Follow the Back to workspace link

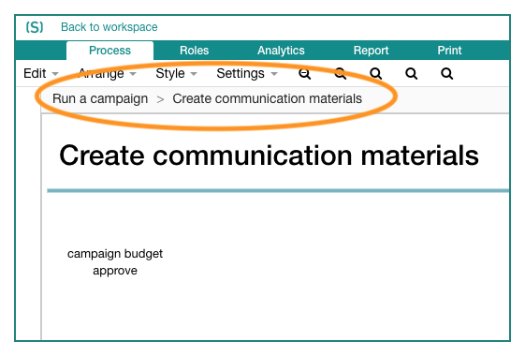pos(109,27)
